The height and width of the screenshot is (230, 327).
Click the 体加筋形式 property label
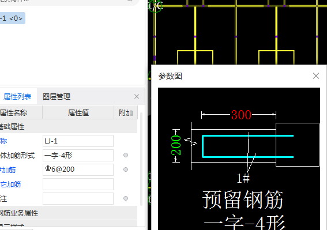click(x=17, y=156)
